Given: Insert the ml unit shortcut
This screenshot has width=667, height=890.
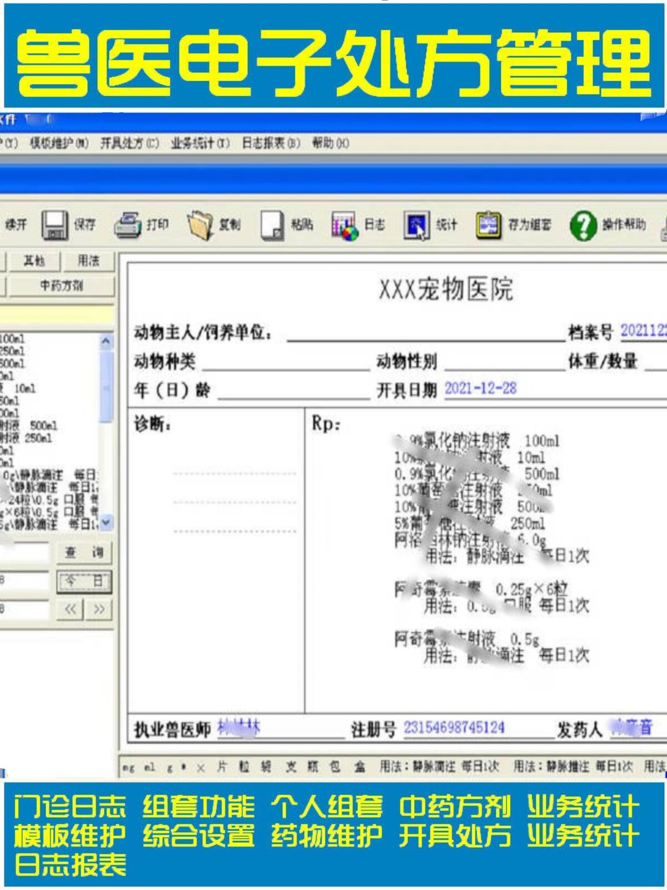Looking at the screenshot, I should [149, 768].
